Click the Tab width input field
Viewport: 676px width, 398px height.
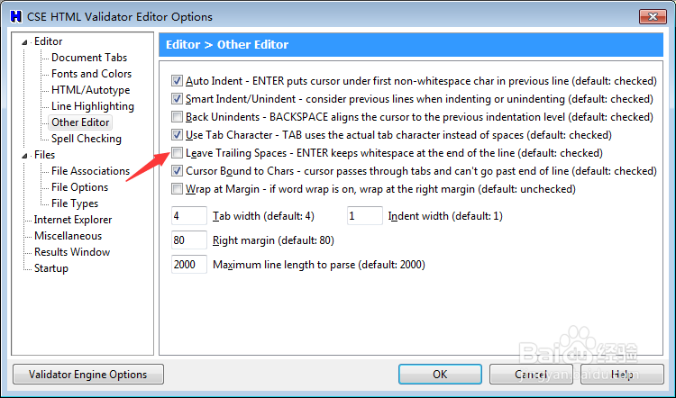point(188,216)
